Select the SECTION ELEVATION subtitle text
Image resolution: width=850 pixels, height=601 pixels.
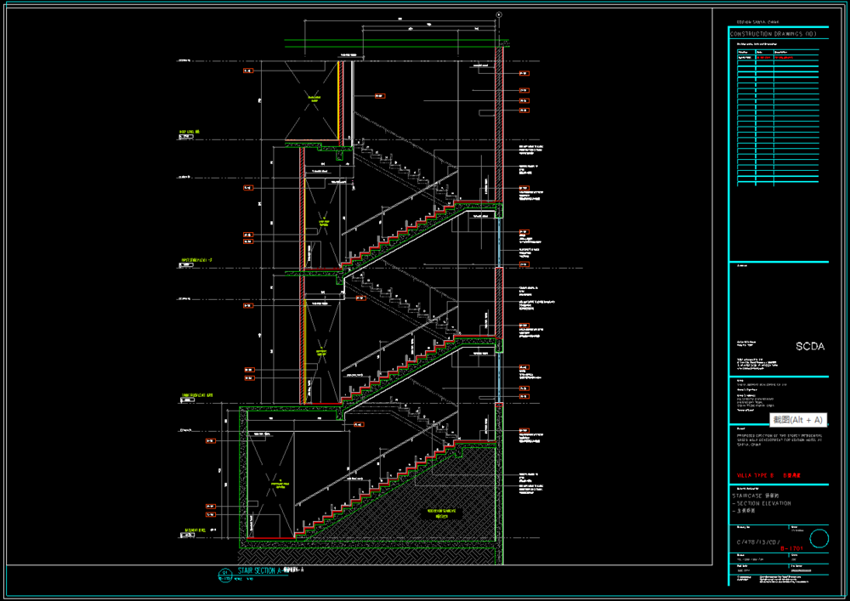click(763, 503)
